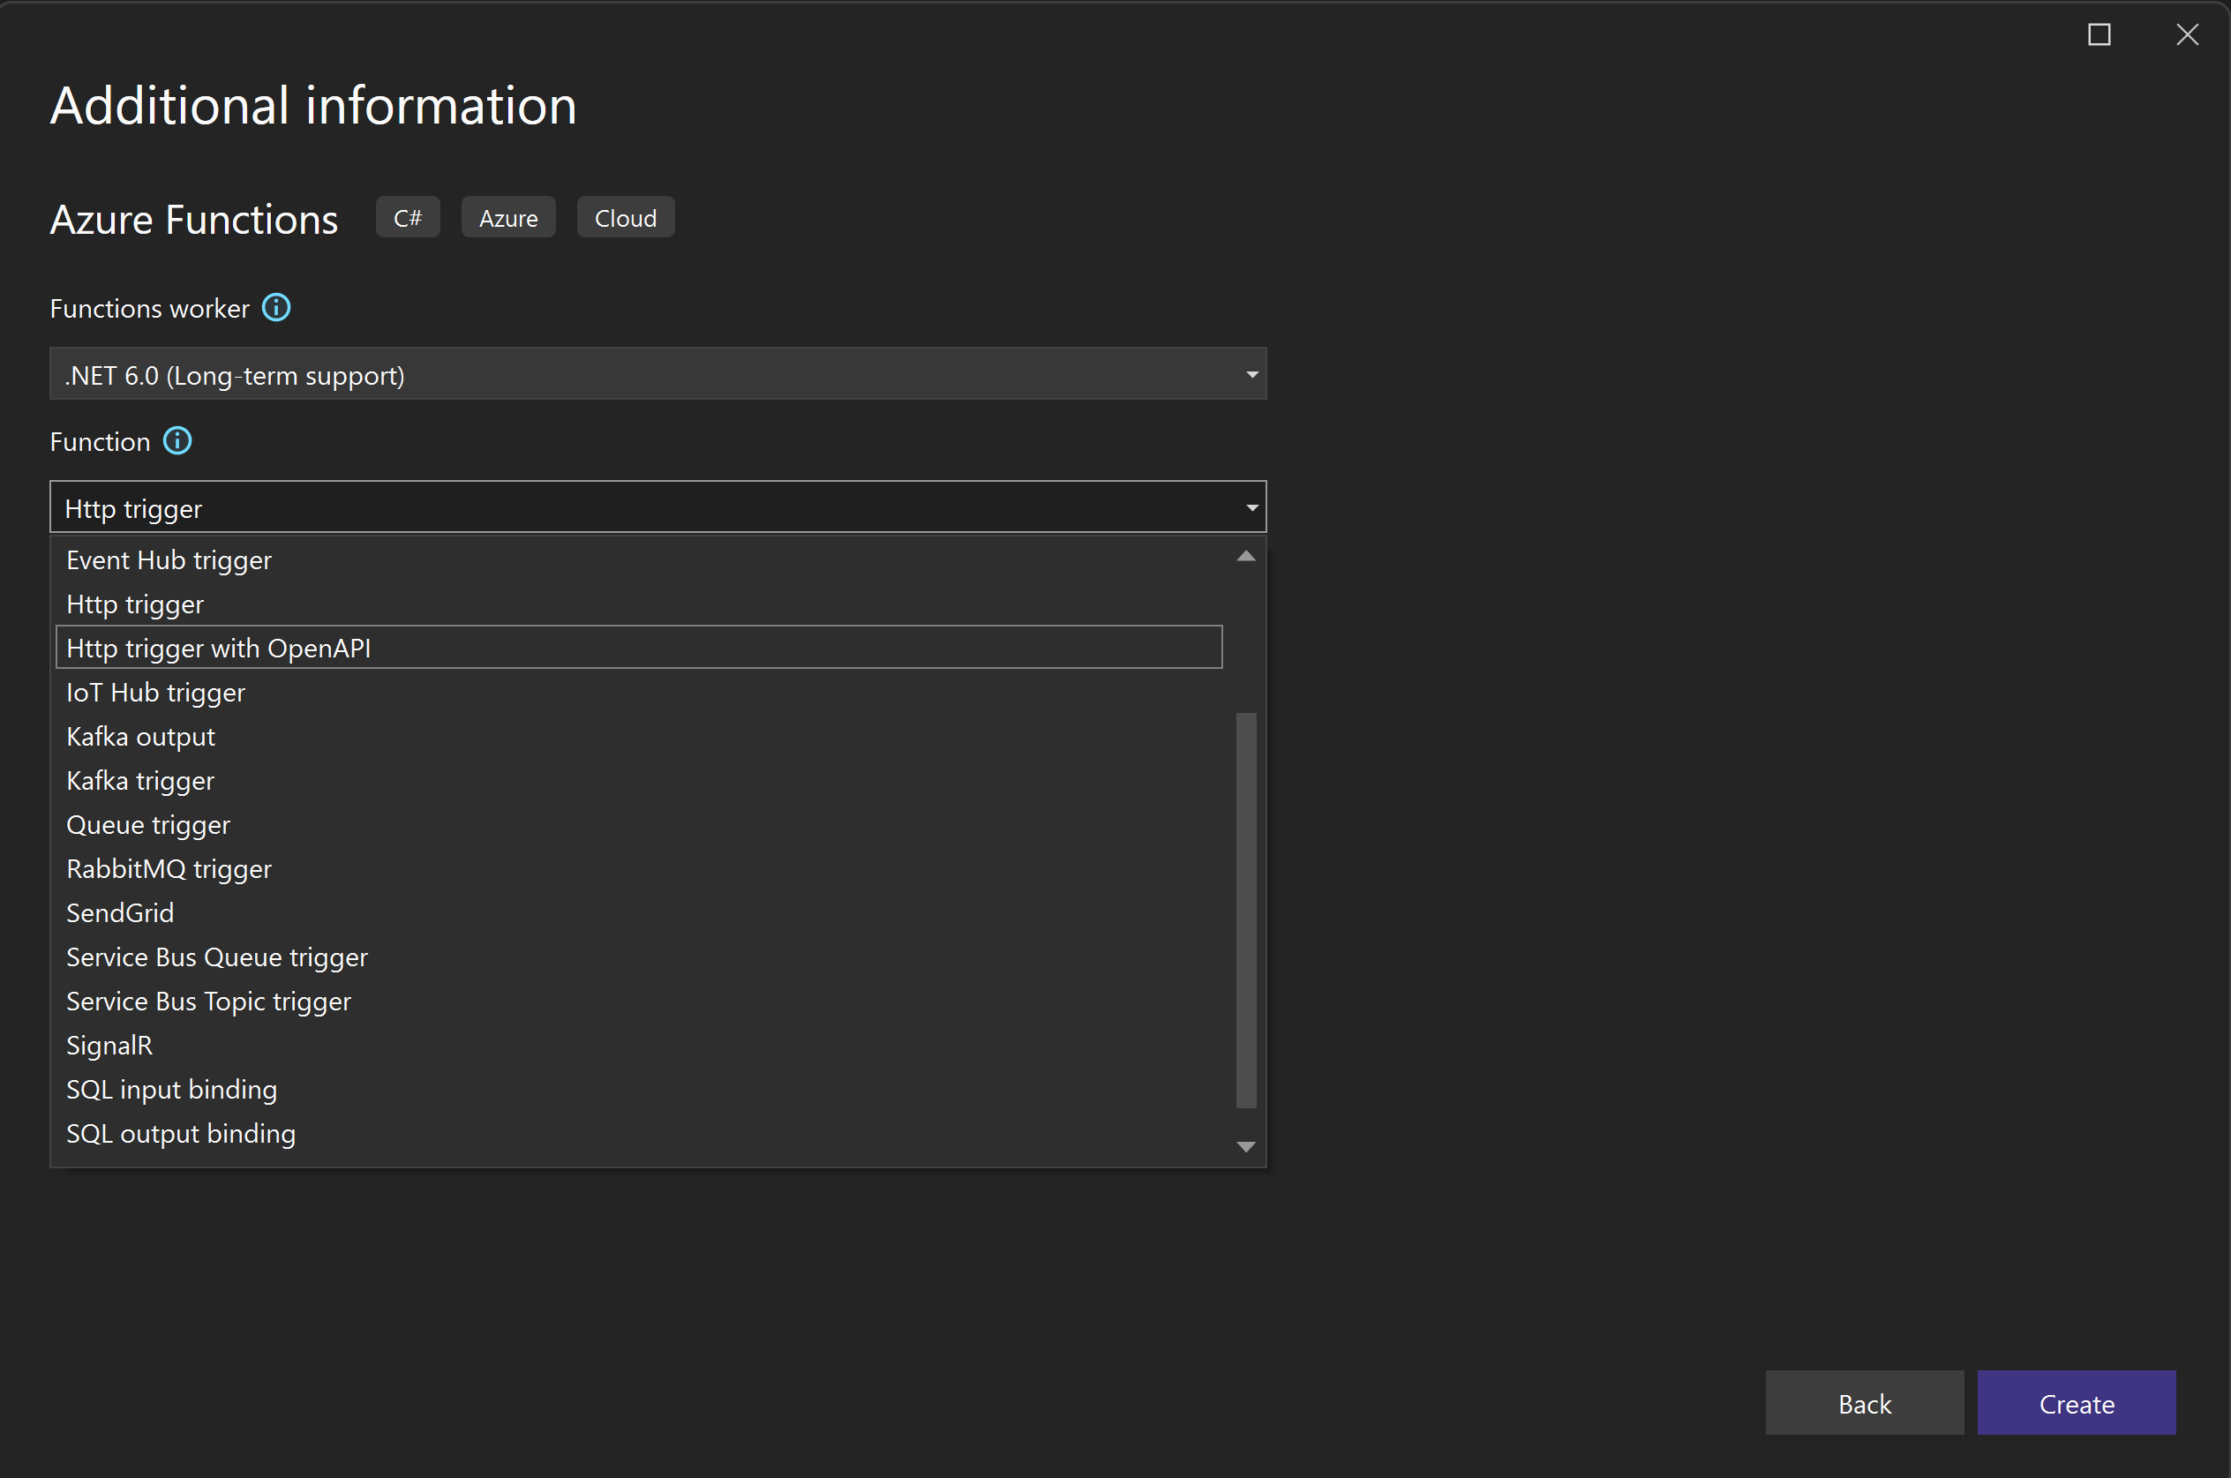The height and width of the screenshot is (1478, 2231).
Task: Click the Azure platform tag icon
Action: (507, 216)
